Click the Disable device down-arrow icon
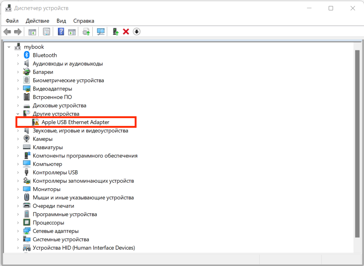 point(137,32)
